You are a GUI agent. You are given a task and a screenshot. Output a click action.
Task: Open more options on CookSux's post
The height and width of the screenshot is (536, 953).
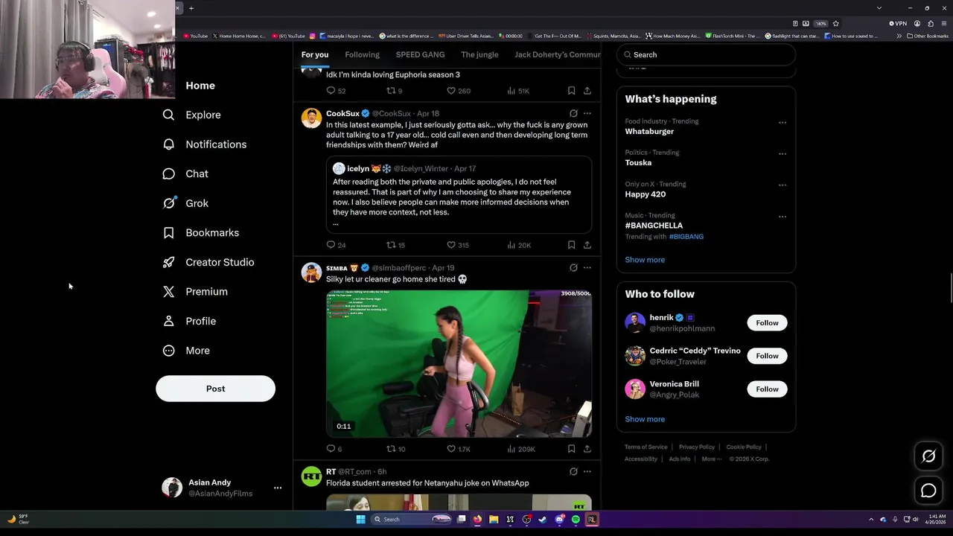pyautogui.click(x=587, y=113)
